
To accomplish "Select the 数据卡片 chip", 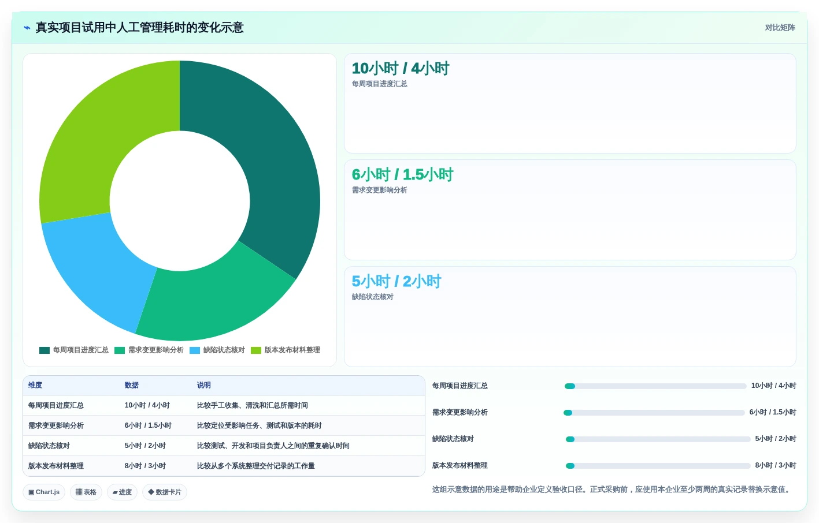I will pyautogui.click(x=165, y=492).
